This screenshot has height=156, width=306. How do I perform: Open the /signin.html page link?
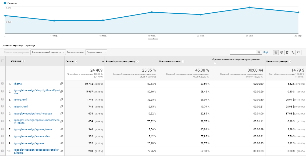pos(20,107)
